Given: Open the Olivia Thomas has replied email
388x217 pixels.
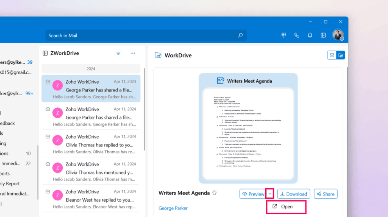Looking at the screenshot, I should [91, 144].
